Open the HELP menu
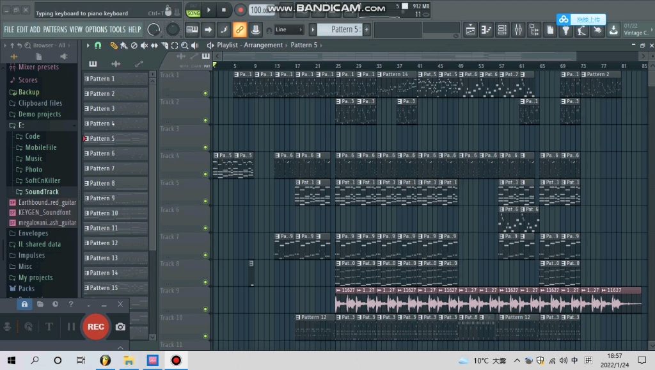Image resolution: width=655 pixels, height=370 pixels. click(x=134, y=29)
